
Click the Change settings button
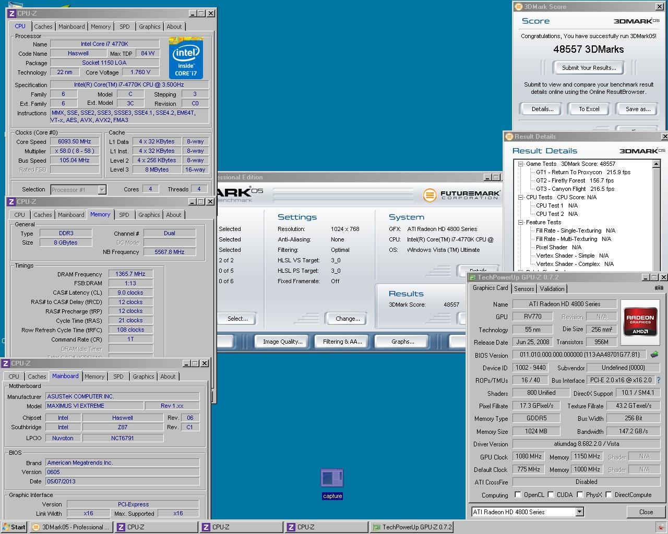[348, 319]
